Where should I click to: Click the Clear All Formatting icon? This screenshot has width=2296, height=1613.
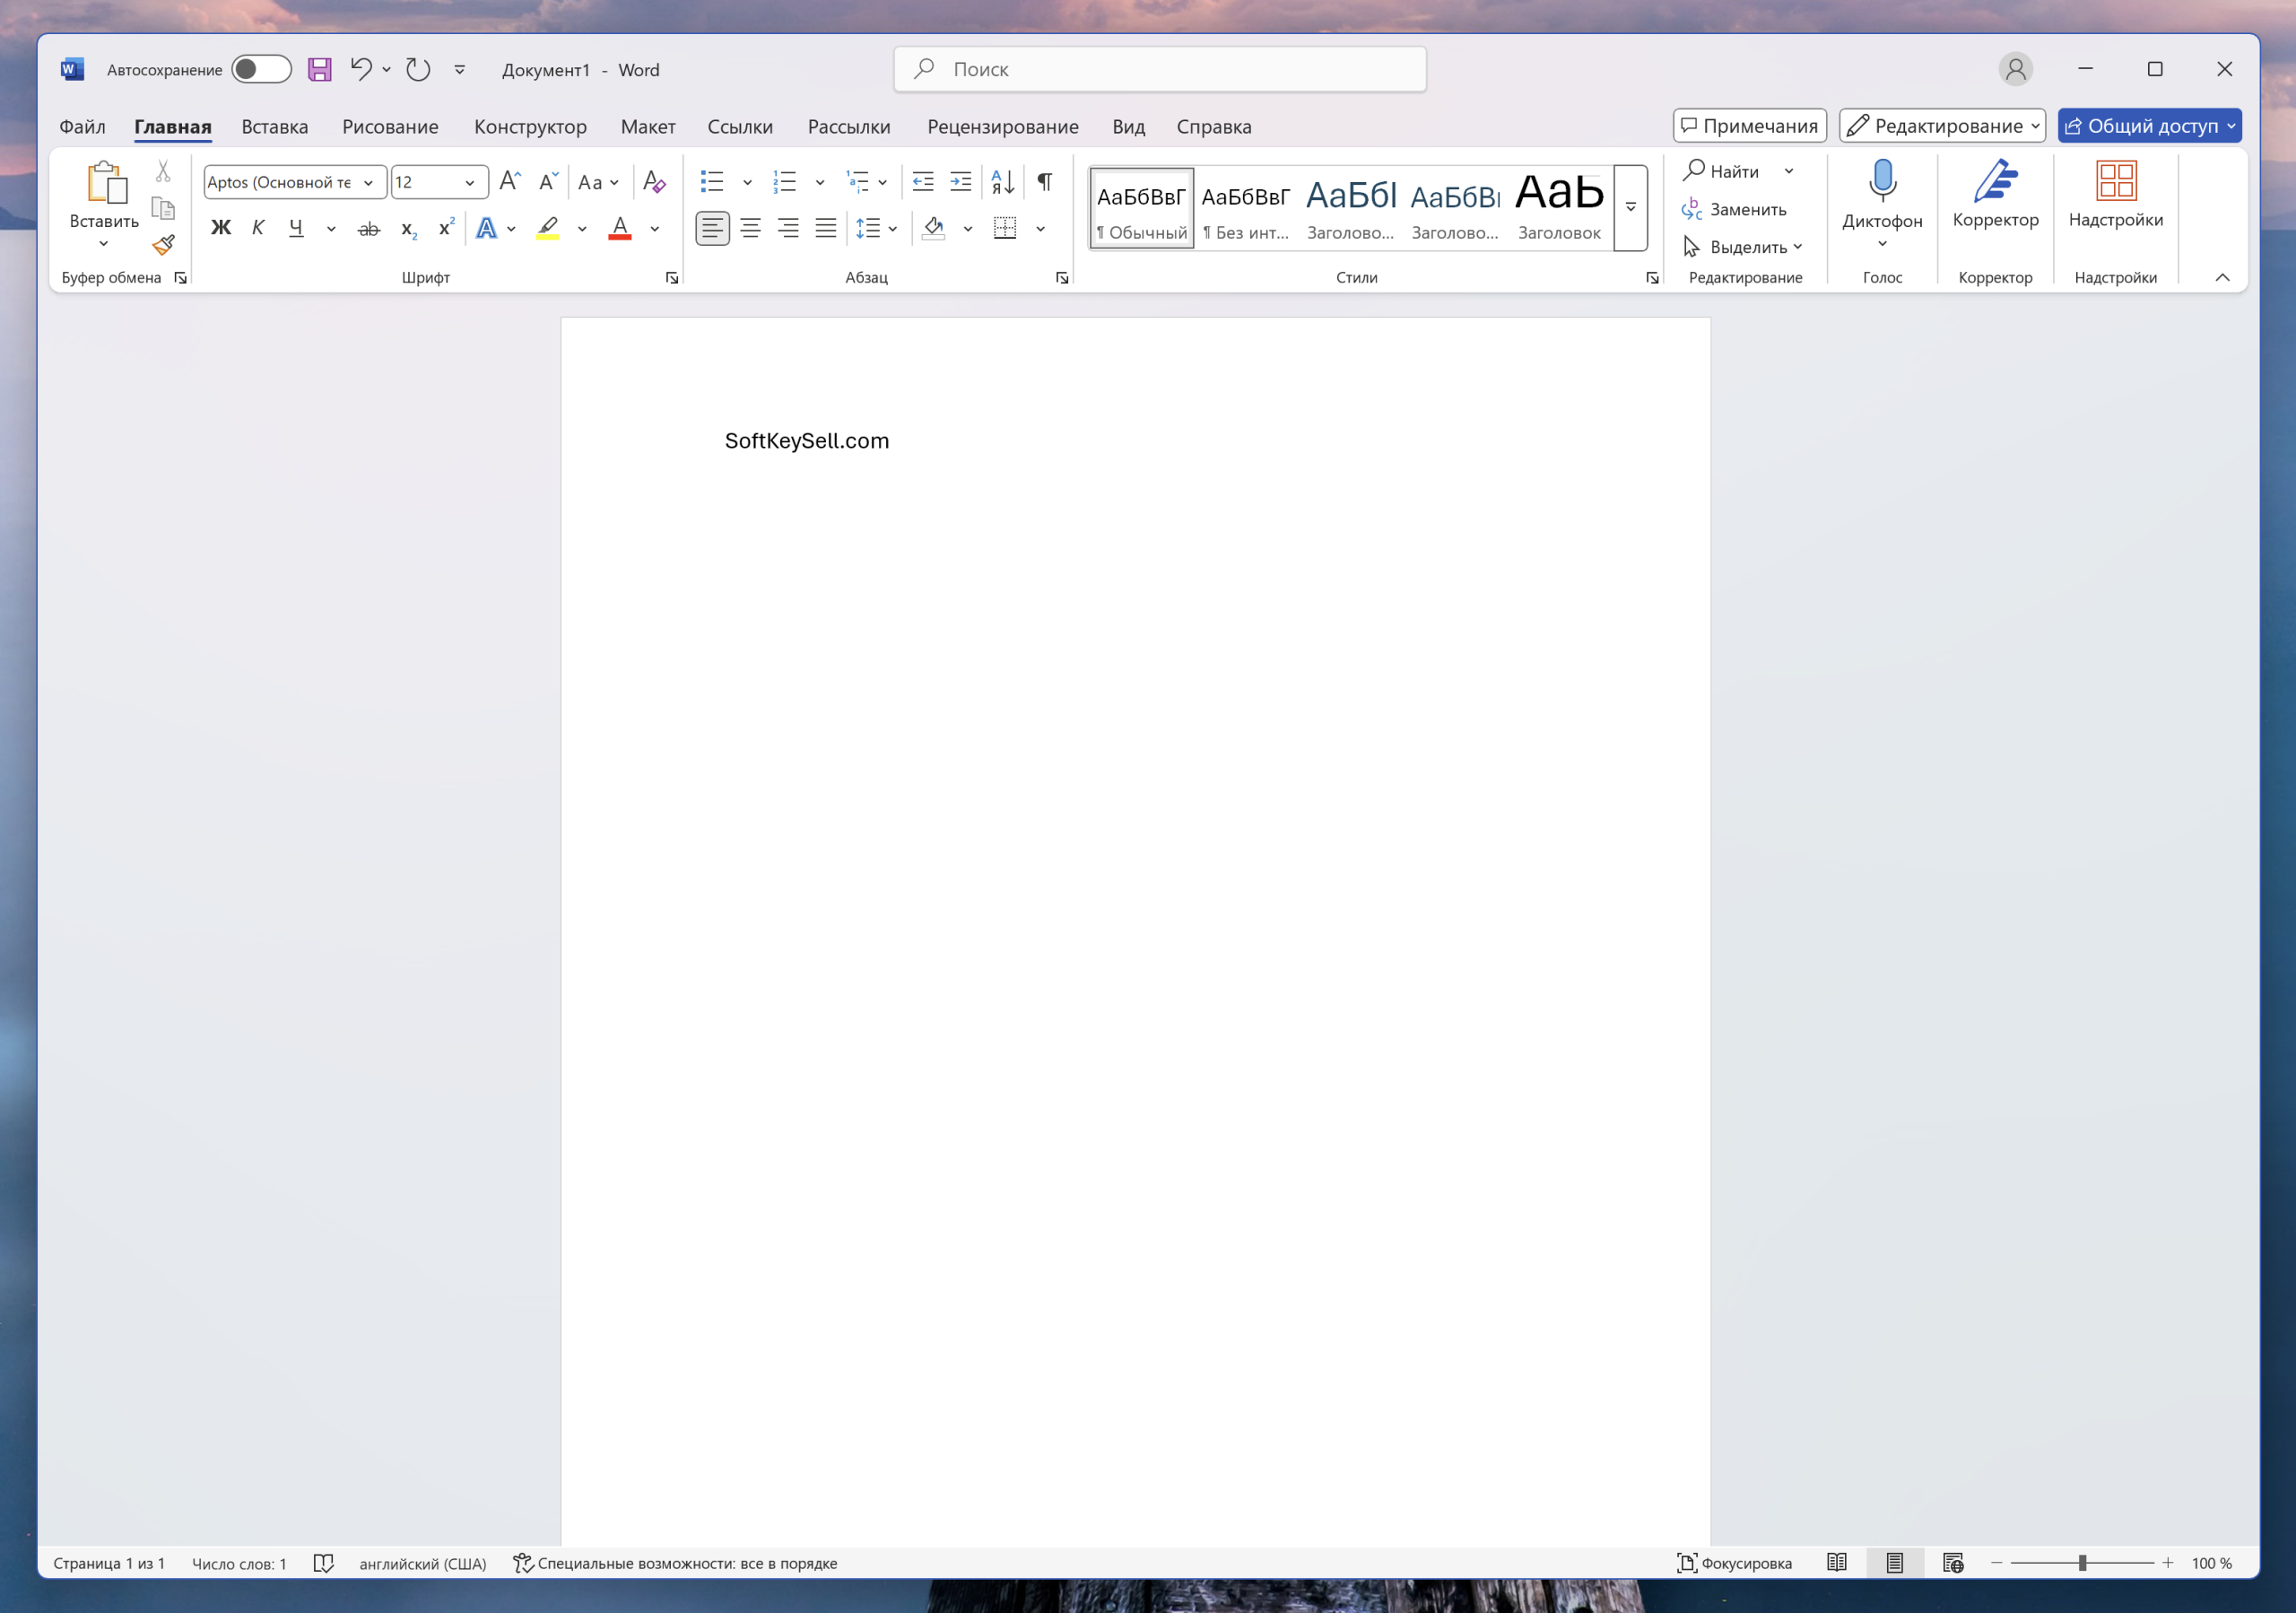[654, 182]
